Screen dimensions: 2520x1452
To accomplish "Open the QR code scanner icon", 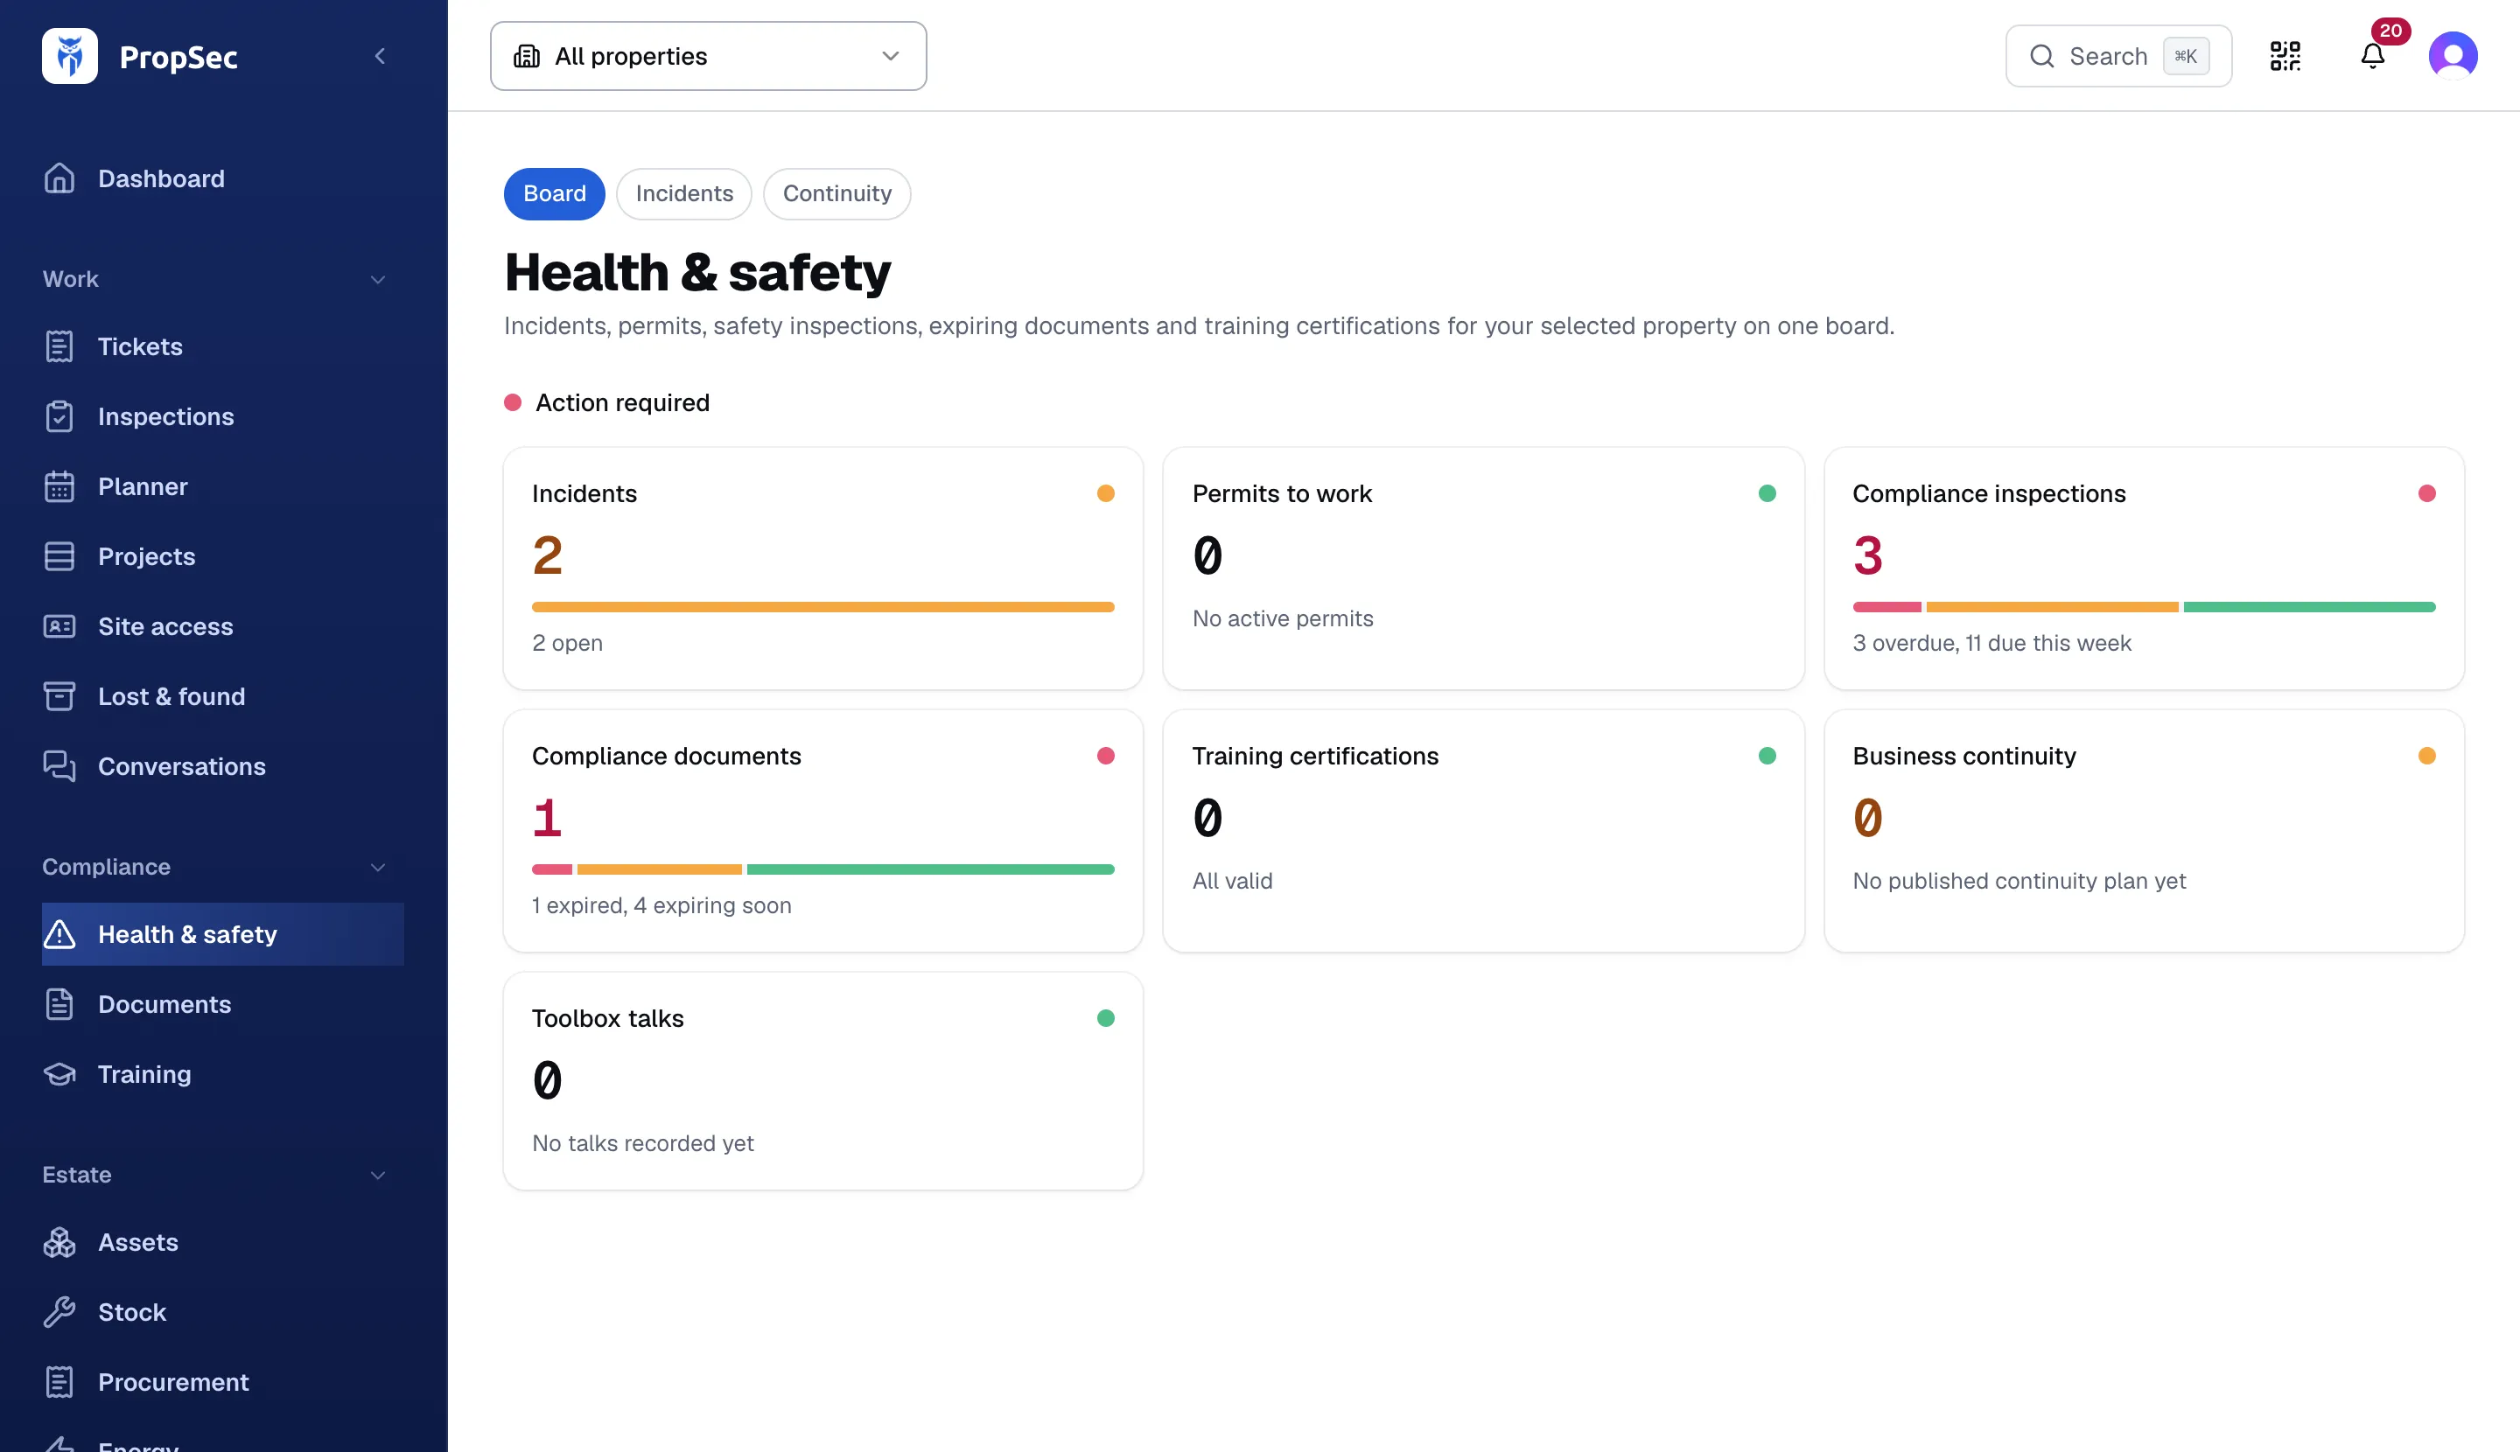I will [2285, 56].
